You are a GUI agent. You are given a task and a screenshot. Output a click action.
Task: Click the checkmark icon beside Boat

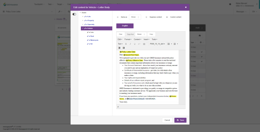click(90, 36)
